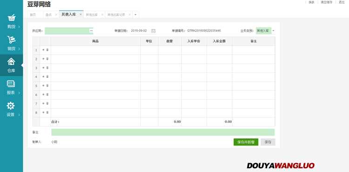349x172 pixels.
Task: Delete row 6 with trash icon
Action: (47, 95)
